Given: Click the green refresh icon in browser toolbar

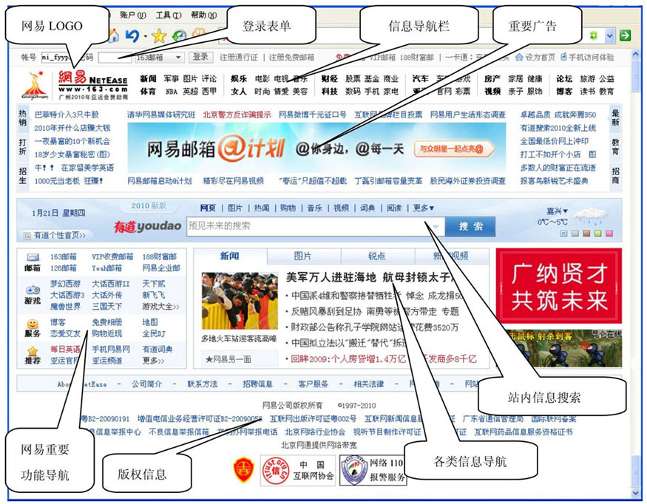Looking at the screenshot, I should tap(180, 36).
